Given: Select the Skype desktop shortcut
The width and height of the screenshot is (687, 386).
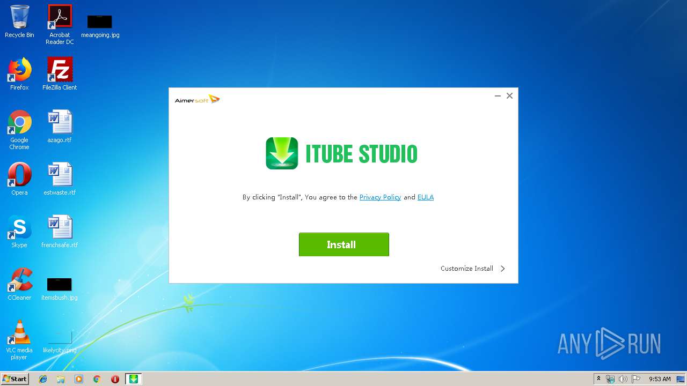Looking at the screenshot, I should (x=19, y=232).
